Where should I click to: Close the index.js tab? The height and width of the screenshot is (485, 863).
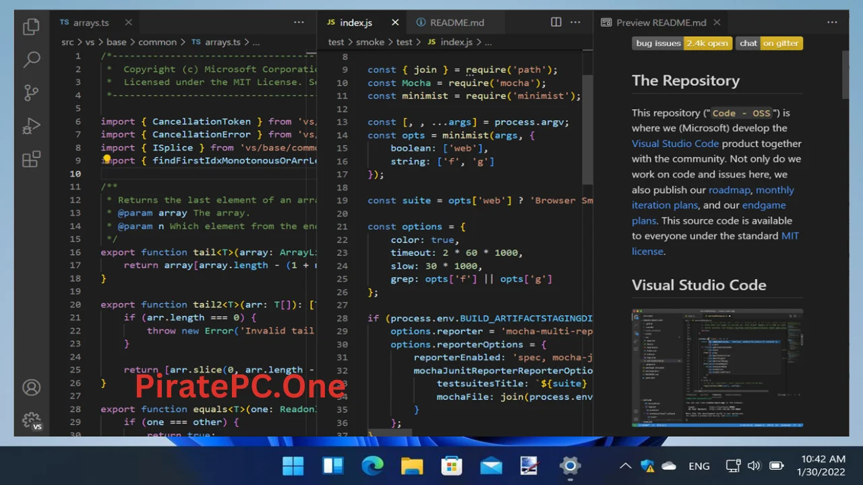395,22
